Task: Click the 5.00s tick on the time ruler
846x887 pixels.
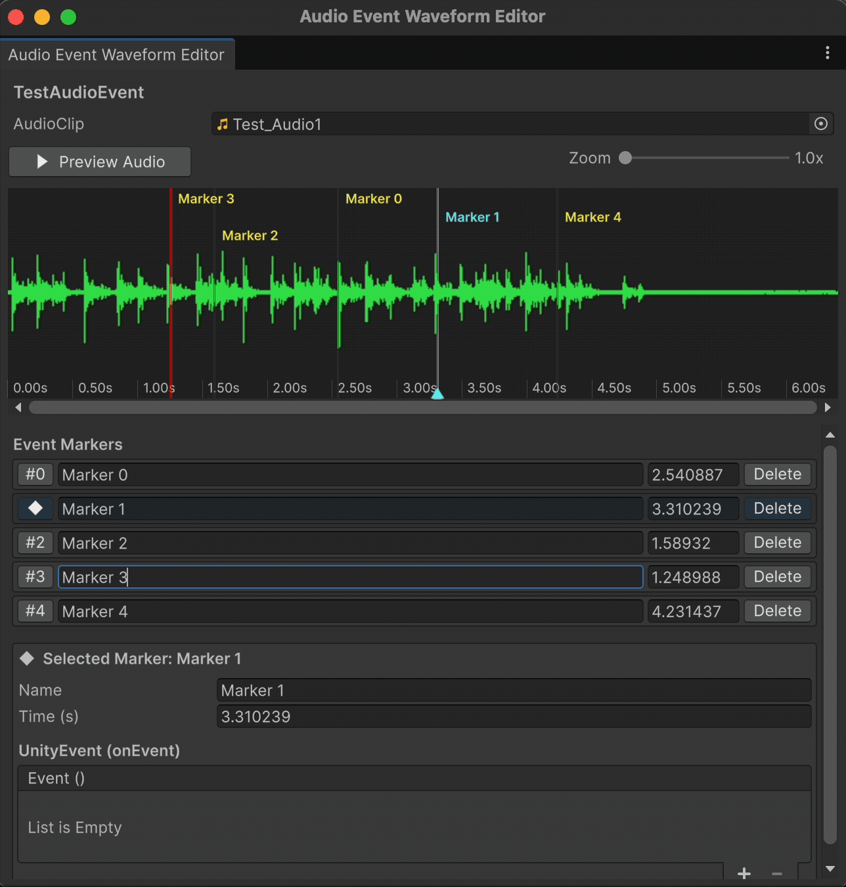Action: click(679, 388)
